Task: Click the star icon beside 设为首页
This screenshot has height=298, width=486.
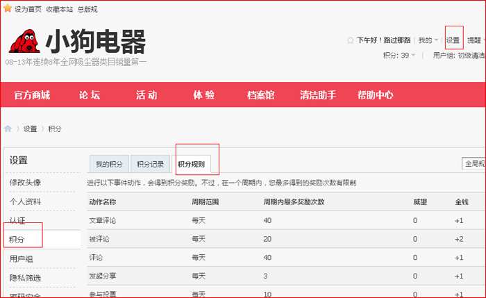Action: click(x=7, y=9)
